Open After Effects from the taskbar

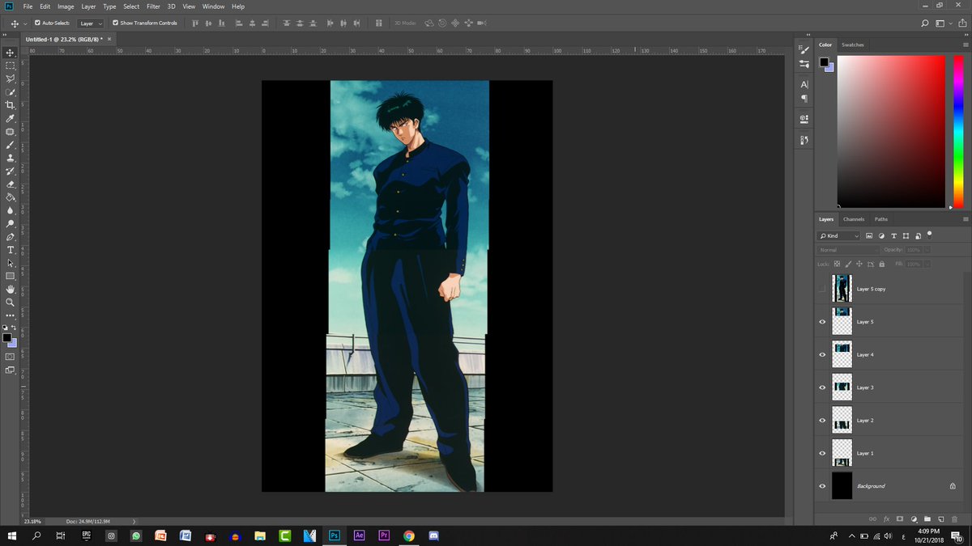point(359,535)
